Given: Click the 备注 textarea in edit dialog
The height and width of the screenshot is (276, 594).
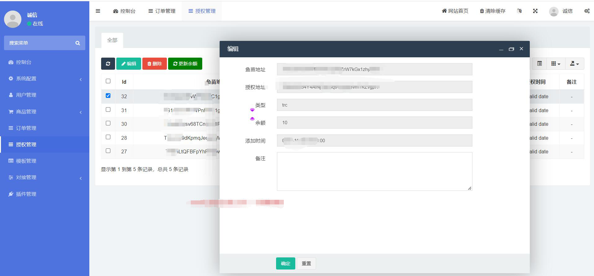Looking at the screenshot, I should (x=374, y=171).
